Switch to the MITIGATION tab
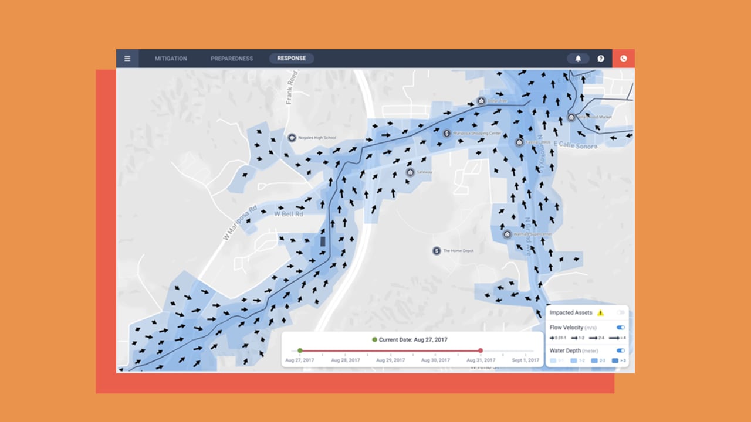 (171, 58)
